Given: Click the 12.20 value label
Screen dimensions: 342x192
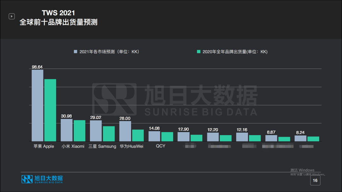Looking at the screenshot, I should [x=213, y=129].
